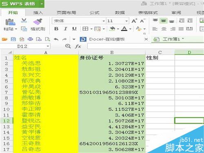Click the table draw border icon
Image resolution: width=204 pixels, height=153 pixels.
pos(98,29)
